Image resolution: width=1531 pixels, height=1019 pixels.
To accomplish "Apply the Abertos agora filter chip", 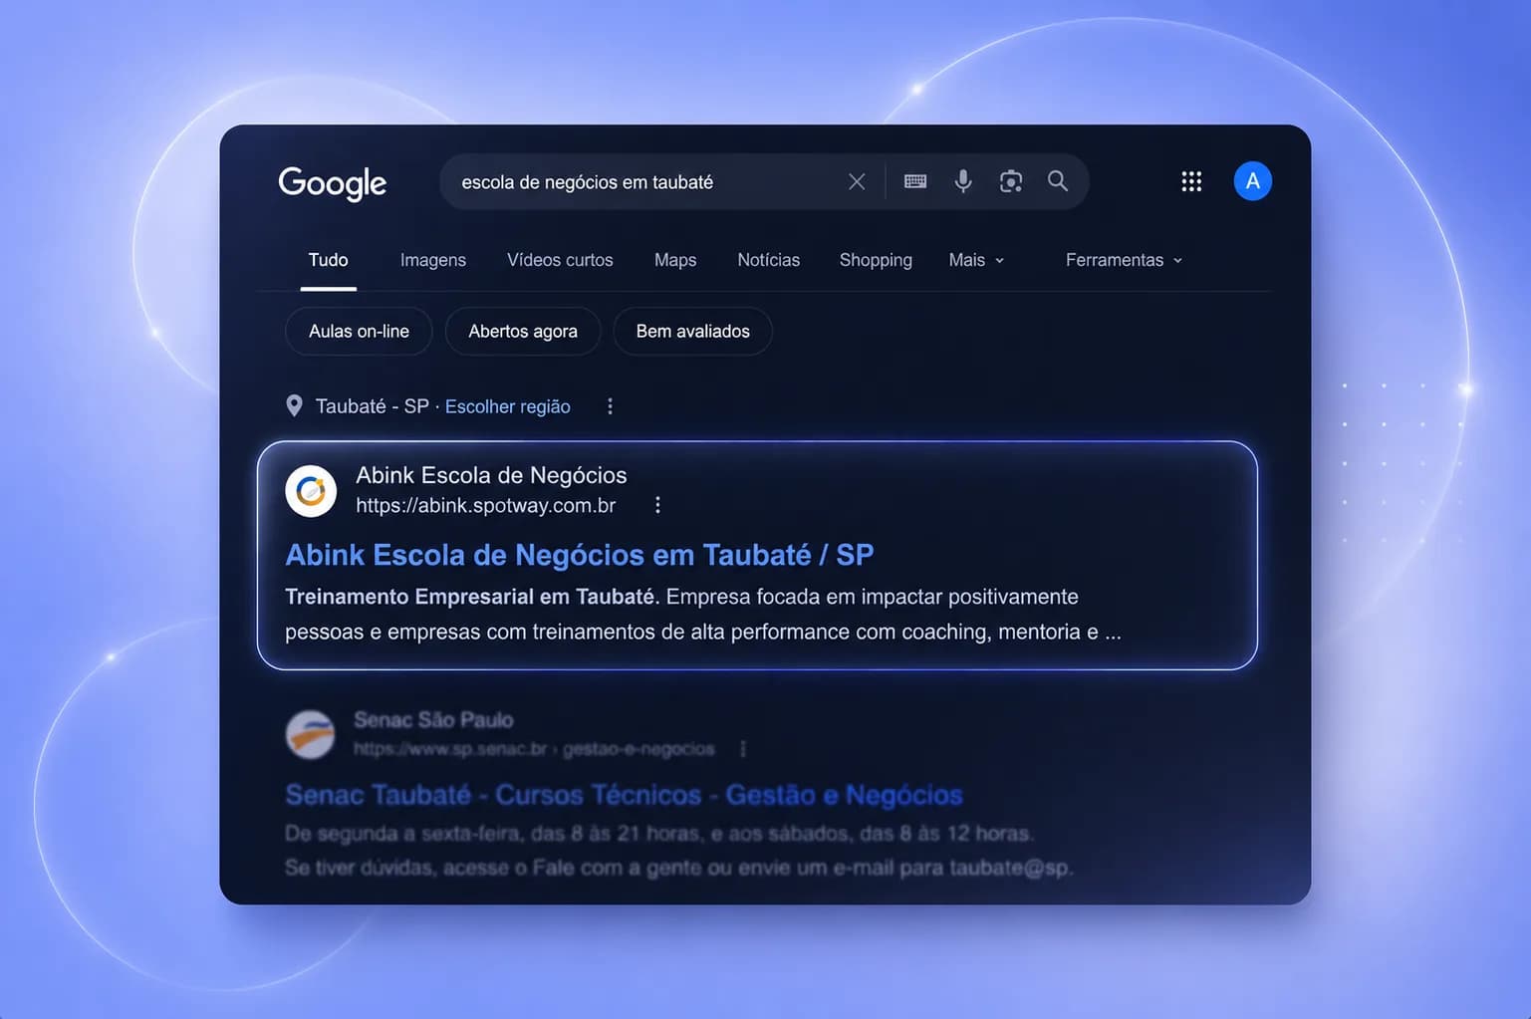I will (x=523, y=331).
